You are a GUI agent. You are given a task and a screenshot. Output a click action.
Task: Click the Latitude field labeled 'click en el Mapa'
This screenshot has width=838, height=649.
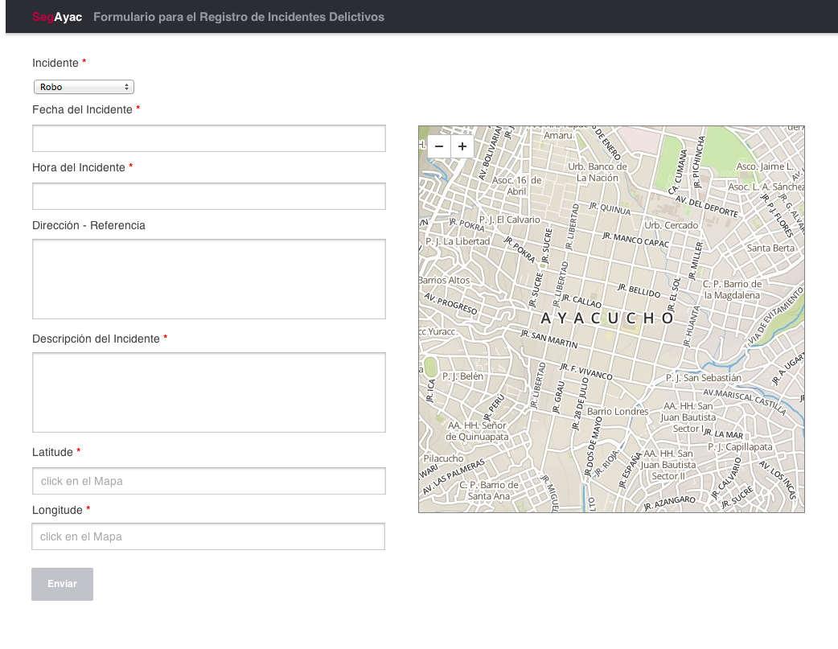[x=208, y=480]
